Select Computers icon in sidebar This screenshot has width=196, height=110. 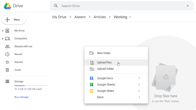pyautogui.click(x=7, y=39)
